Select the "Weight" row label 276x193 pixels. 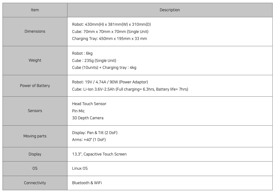pyautogui.click(x=35, y=60)
